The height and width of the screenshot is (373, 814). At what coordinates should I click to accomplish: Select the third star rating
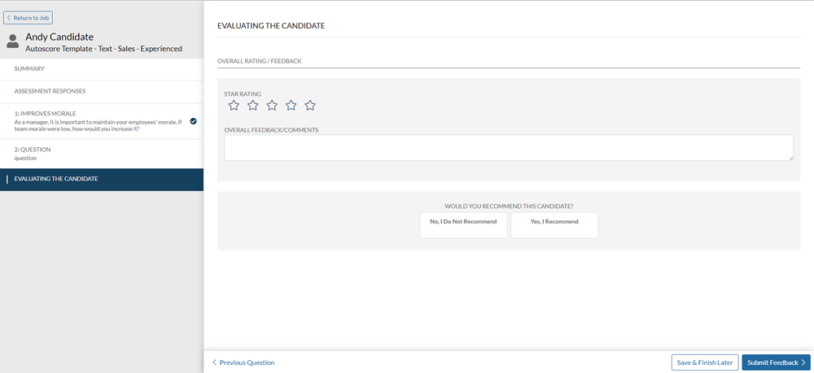click(x=272, y=106)
